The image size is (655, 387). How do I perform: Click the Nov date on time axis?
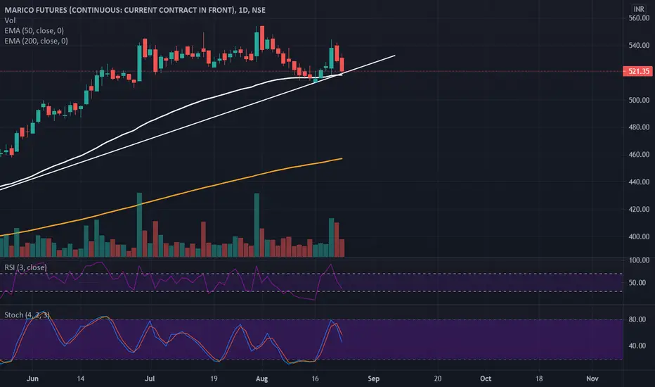[x=592, y=379]
